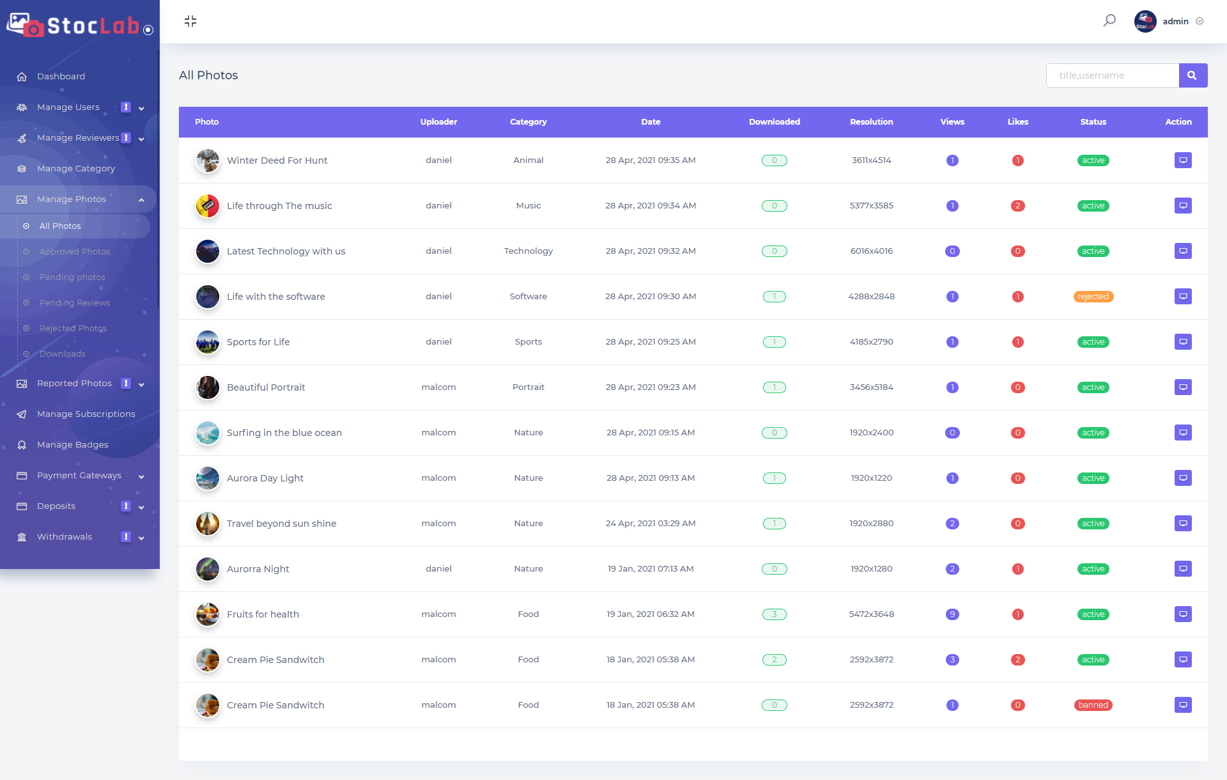Click the Dashboard home icon

pos(22,77)
